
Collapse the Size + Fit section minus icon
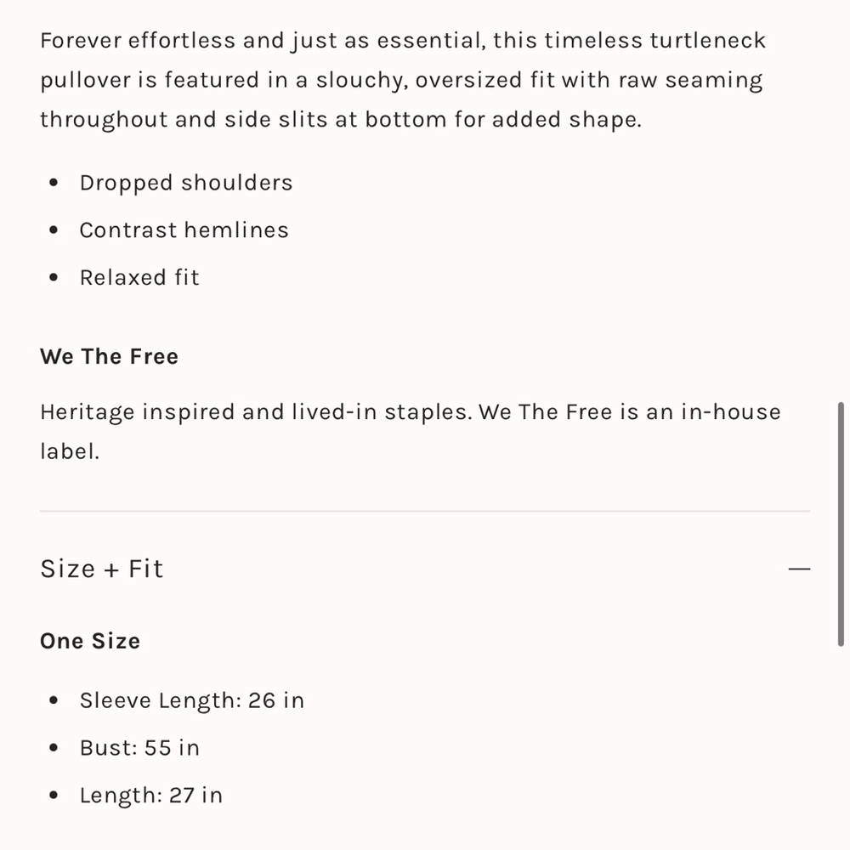799,569
